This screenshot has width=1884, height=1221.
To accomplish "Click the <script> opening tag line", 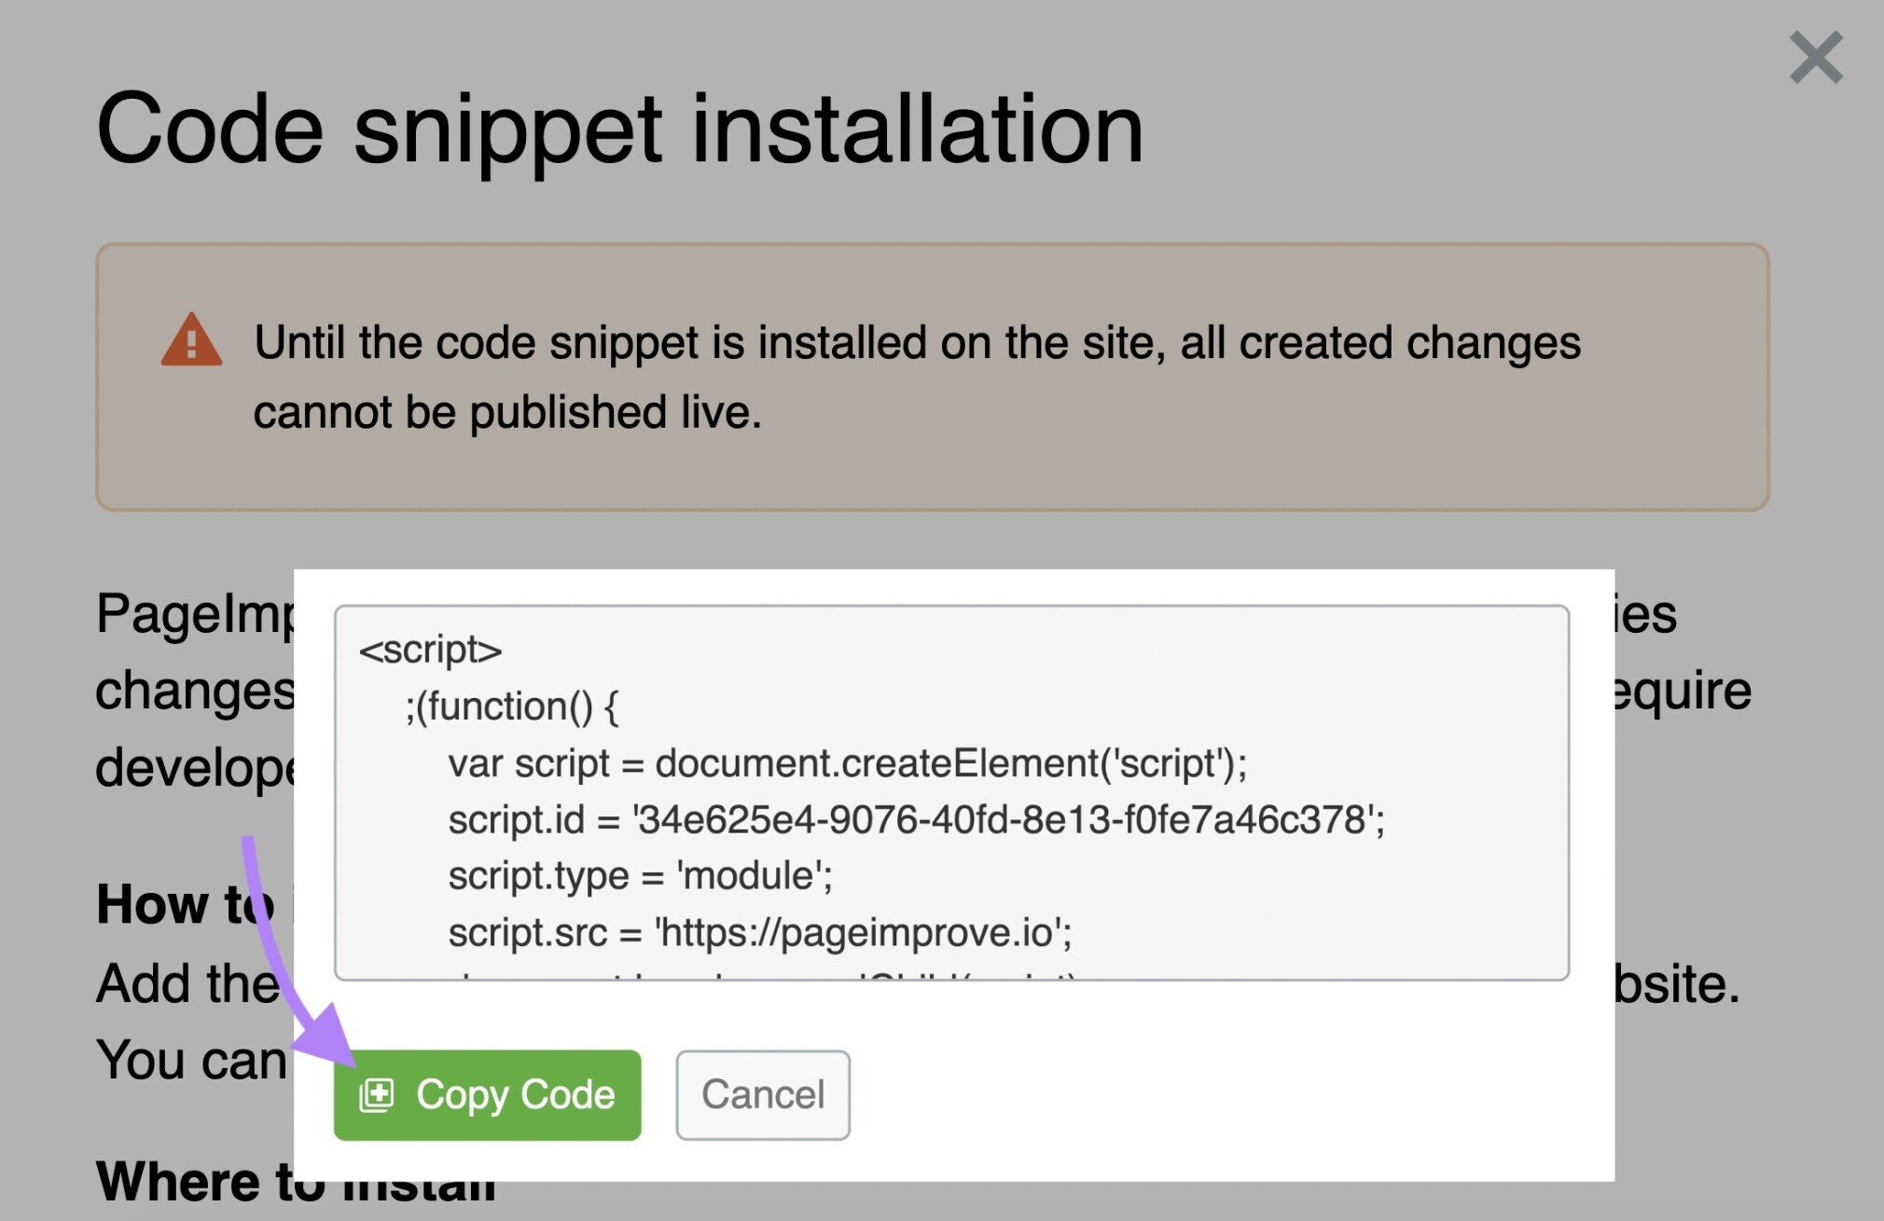I will click(431, 651).
